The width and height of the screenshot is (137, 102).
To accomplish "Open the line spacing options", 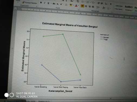I will click(x=98, y=7).
